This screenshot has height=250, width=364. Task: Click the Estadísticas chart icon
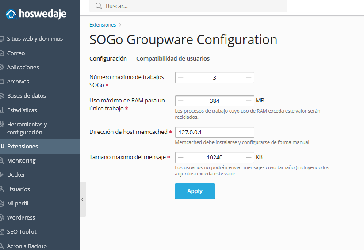[x=2, y=110]
